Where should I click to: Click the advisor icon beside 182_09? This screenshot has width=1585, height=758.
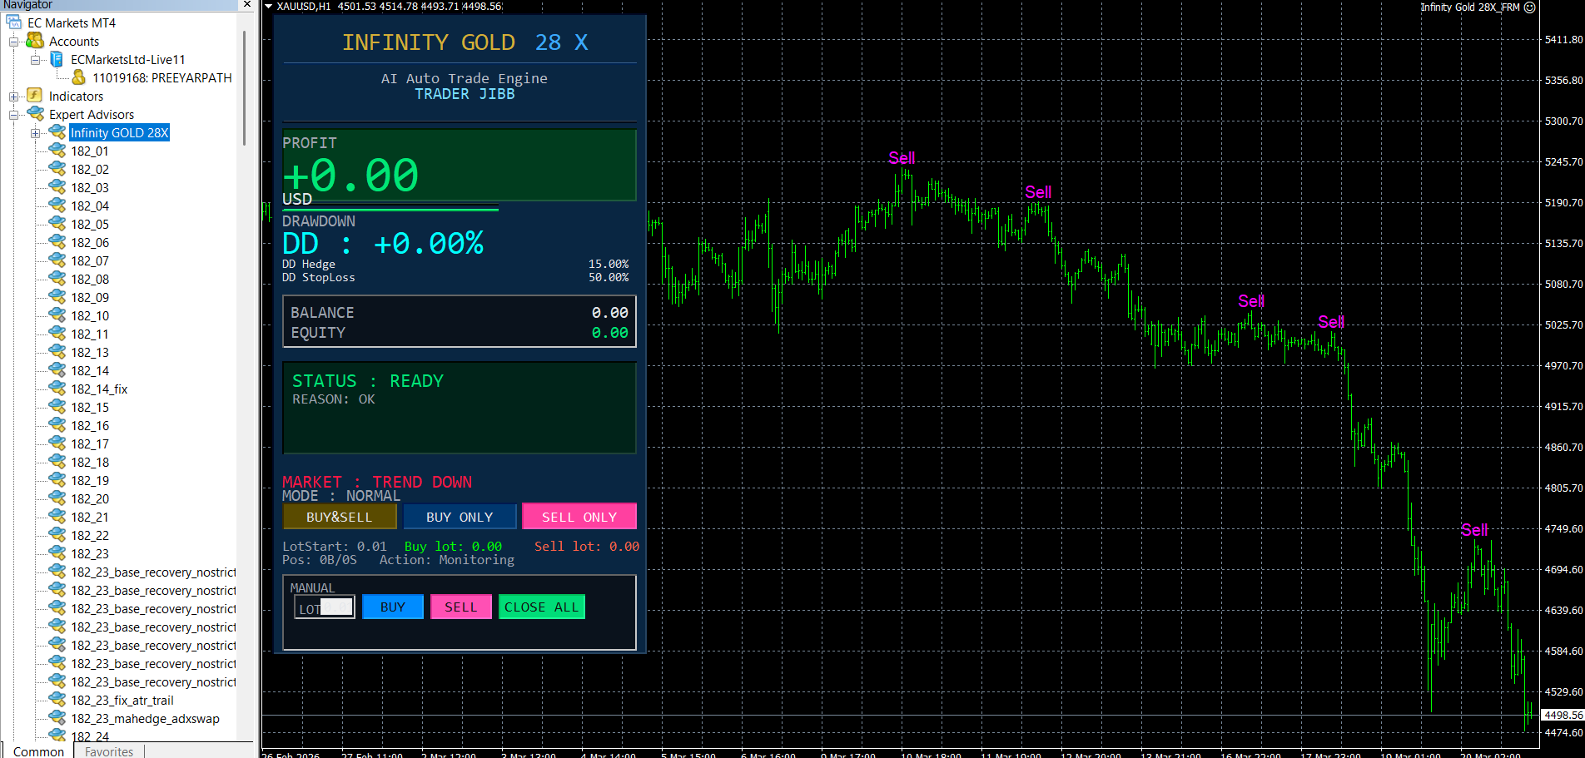[x=57, y=297]
